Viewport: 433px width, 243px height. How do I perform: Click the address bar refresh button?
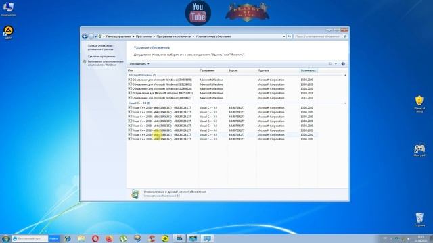(x=289, y=36)
